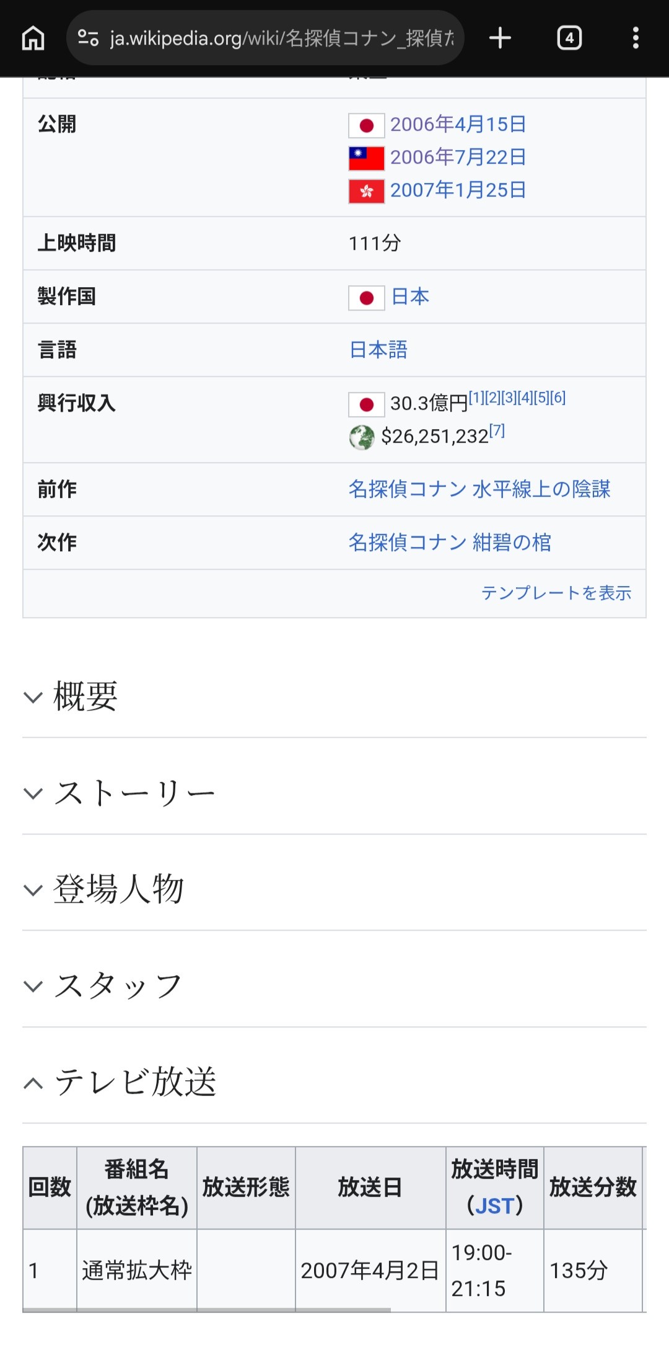Tap the Japan flag next to 2006年4月15日
Screen dimensions: 669x1345
coord(366,125)
